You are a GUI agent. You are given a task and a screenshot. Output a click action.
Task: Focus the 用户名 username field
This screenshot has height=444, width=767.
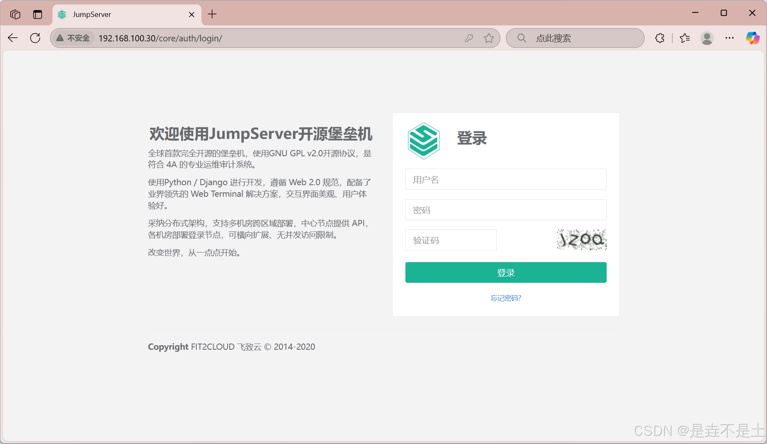click(x=506, y=179)
